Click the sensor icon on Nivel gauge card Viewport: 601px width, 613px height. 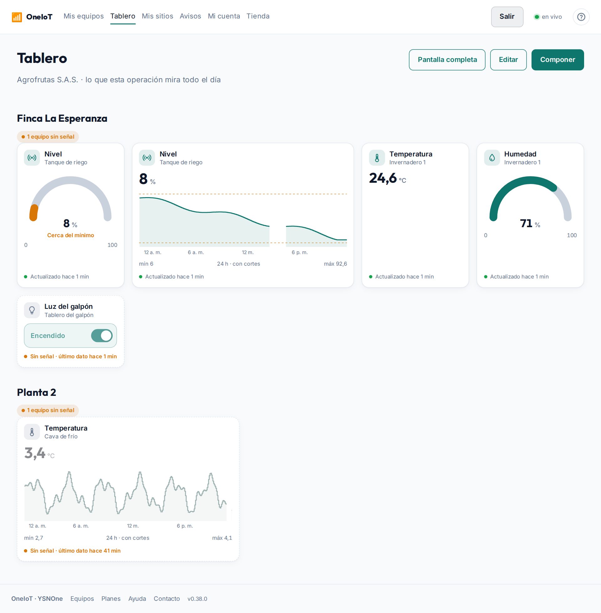[32, 158]
